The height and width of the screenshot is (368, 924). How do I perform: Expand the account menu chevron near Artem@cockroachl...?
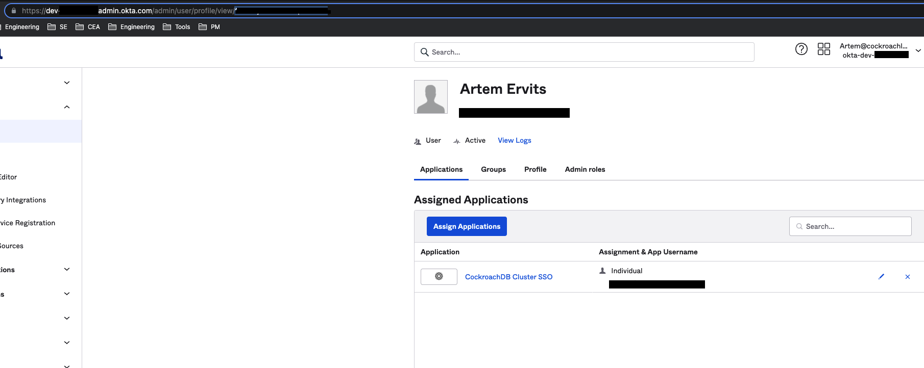[918, 50]
